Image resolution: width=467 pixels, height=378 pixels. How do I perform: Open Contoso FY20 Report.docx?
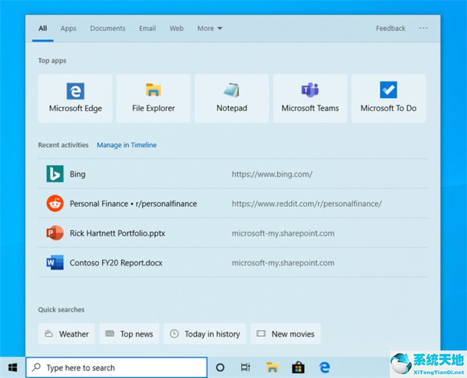[x=233, y=262]
